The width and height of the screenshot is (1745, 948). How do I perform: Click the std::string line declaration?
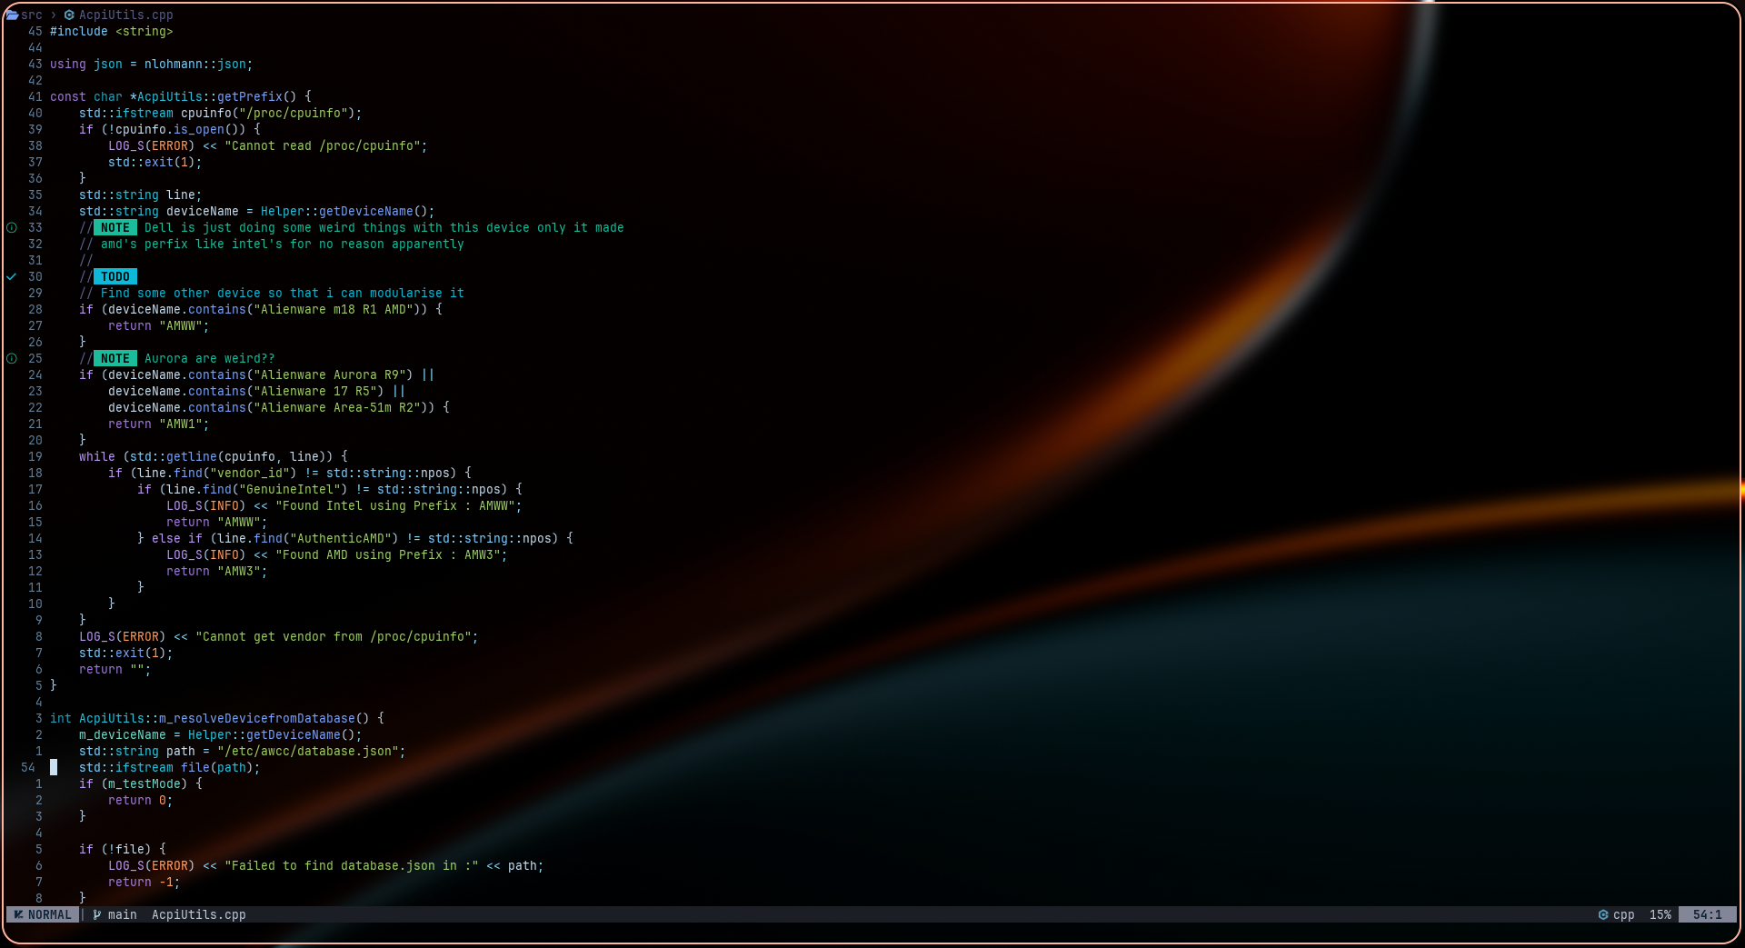point(141,195)
